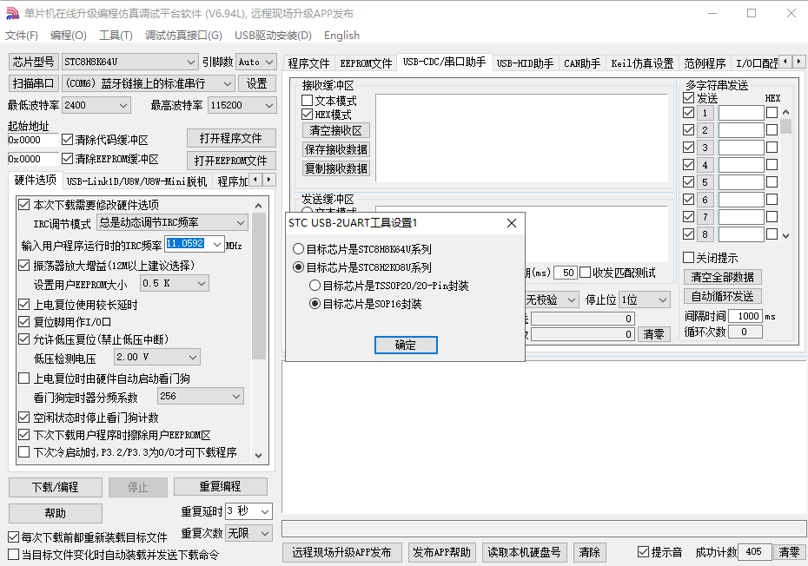This screenshot has width=808, height=566.
Task: Toggle 复位脚用作I/O口 checkbox
Action: (x=23, y=322)
